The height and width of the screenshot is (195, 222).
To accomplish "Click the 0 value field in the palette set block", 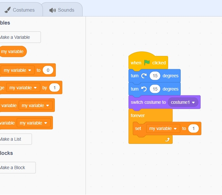I will pos(48,70).
